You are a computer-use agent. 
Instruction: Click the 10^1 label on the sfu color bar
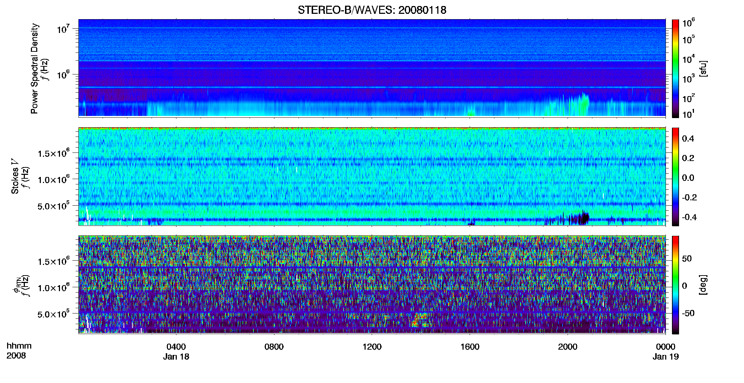(x=688, y=114)
